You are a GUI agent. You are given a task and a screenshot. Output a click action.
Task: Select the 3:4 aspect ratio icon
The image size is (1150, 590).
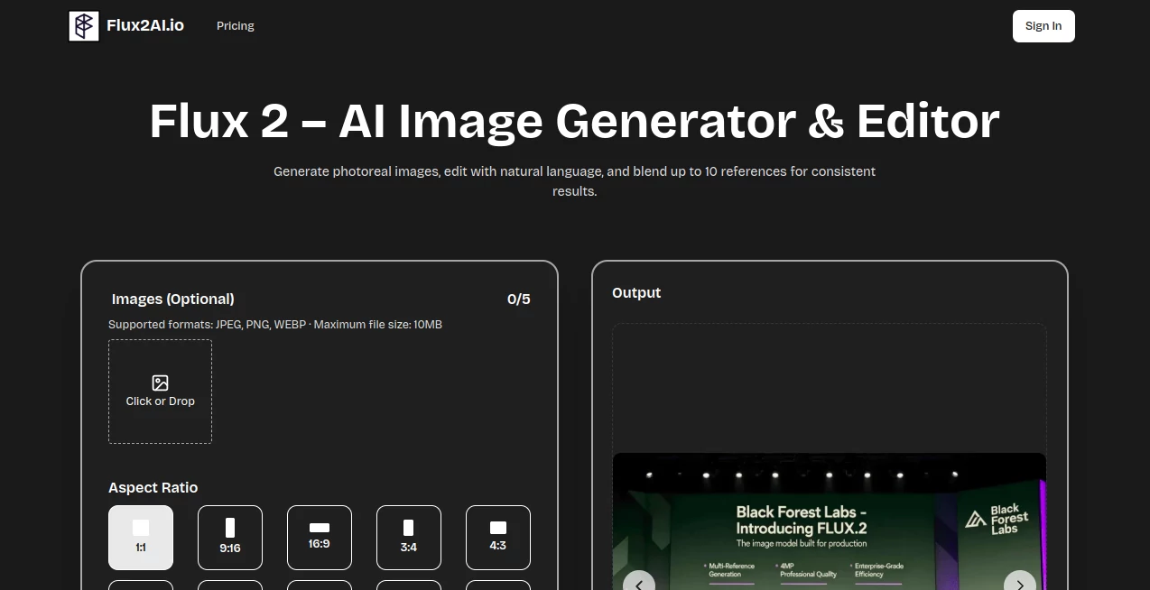409,528
